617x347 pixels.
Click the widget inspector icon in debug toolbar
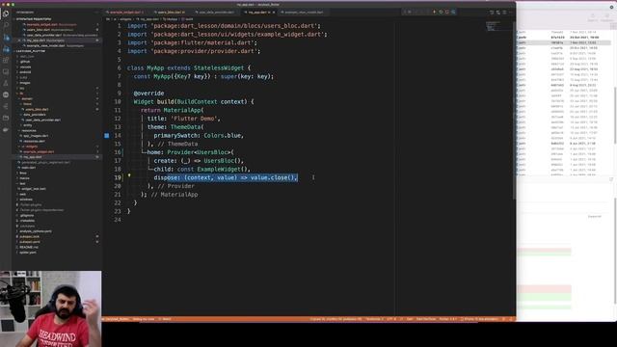click(453, 12)
